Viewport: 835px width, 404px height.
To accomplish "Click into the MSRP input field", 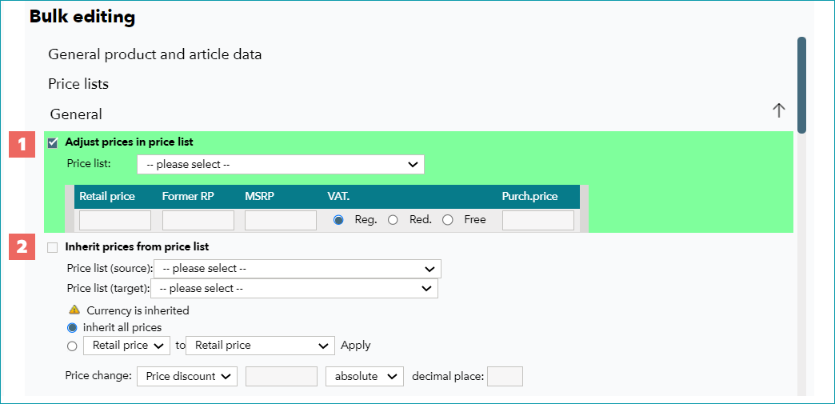I will click(x=281, y=220).
